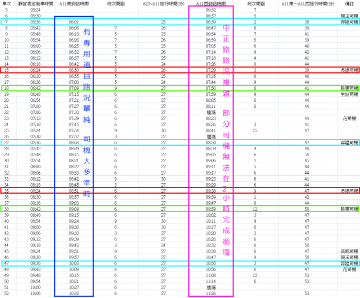
Task: Click 遺漏 cell in trip 22 row
Action: point(211,112)
